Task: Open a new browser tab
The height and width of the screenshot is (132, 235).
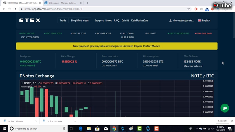Action: 87,3
